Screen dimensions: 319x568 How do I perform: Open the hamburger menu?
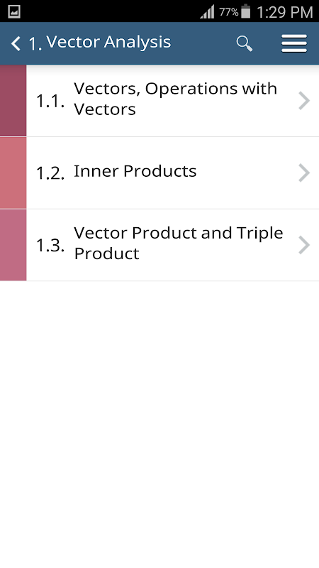pyautogui.click(x=294, y=43)
